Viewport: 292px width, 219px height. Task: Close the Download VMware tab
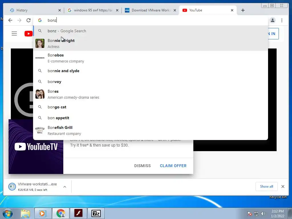point(175,10)
